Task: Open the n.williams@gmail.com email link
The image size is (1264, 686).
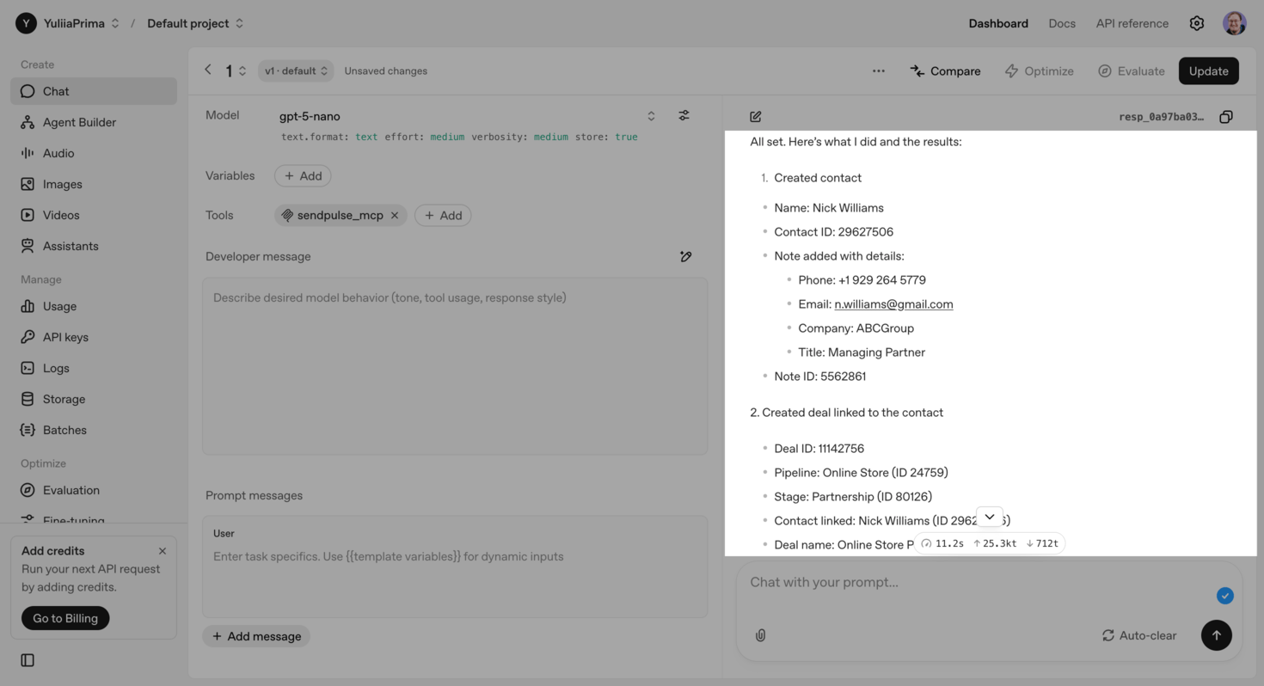Action: click(x=893, y=304)
